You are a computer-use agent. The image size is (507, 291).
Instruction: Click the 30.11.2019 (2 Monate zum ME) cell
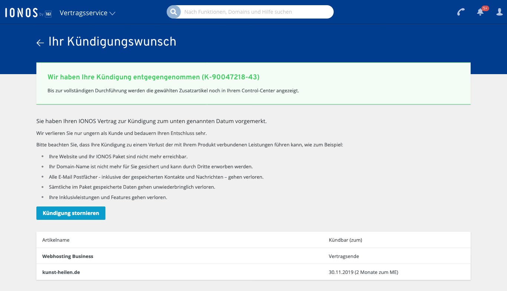[363, 272]
